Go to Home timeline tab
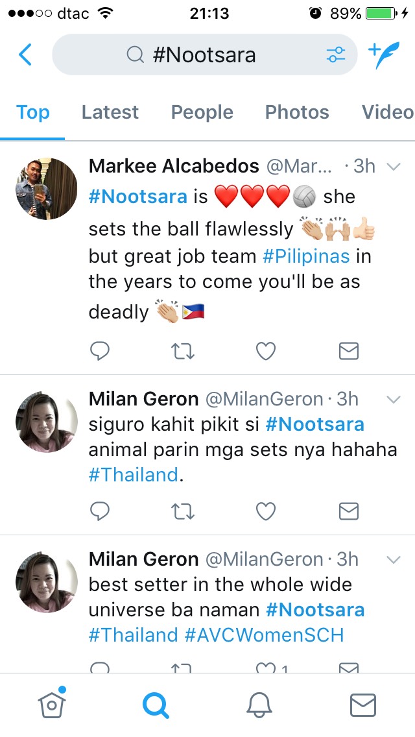The width and height of the screenshot is (415, 737). pyautogui.click(x=51, y=704)
